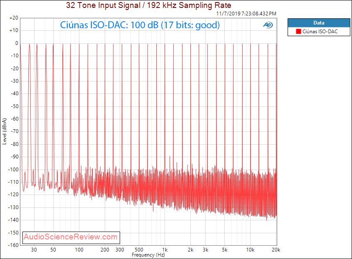Screen dimensions: 352x259
Task: Click the 50 tick on the frequency axis
Action: click(53, 250)
